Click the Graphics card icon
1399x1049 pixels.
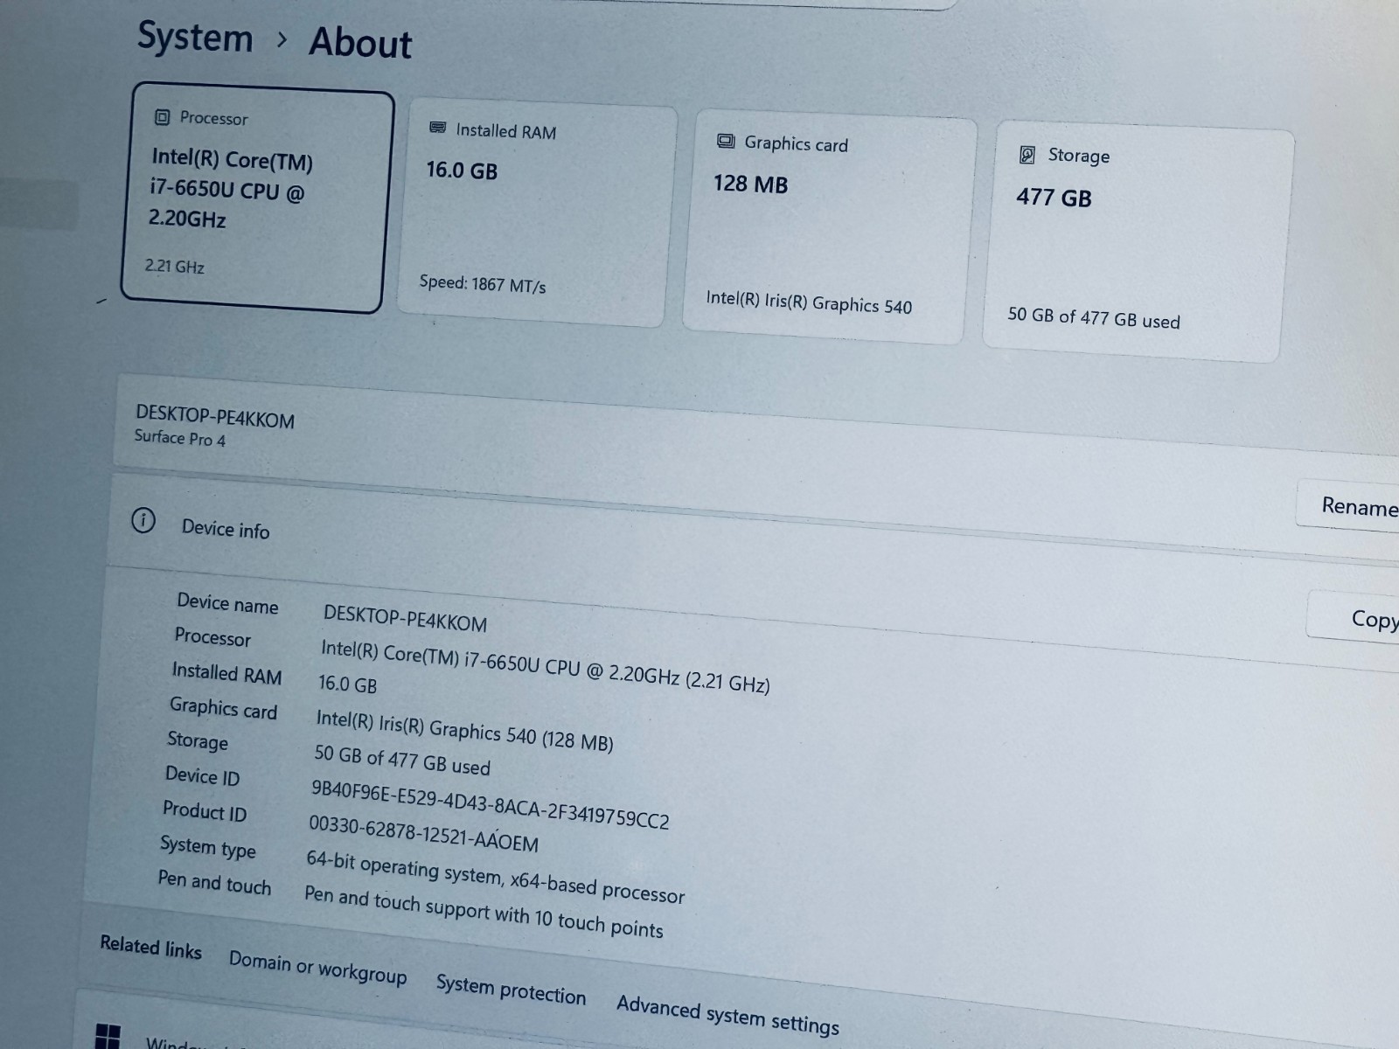click(726, 142)
